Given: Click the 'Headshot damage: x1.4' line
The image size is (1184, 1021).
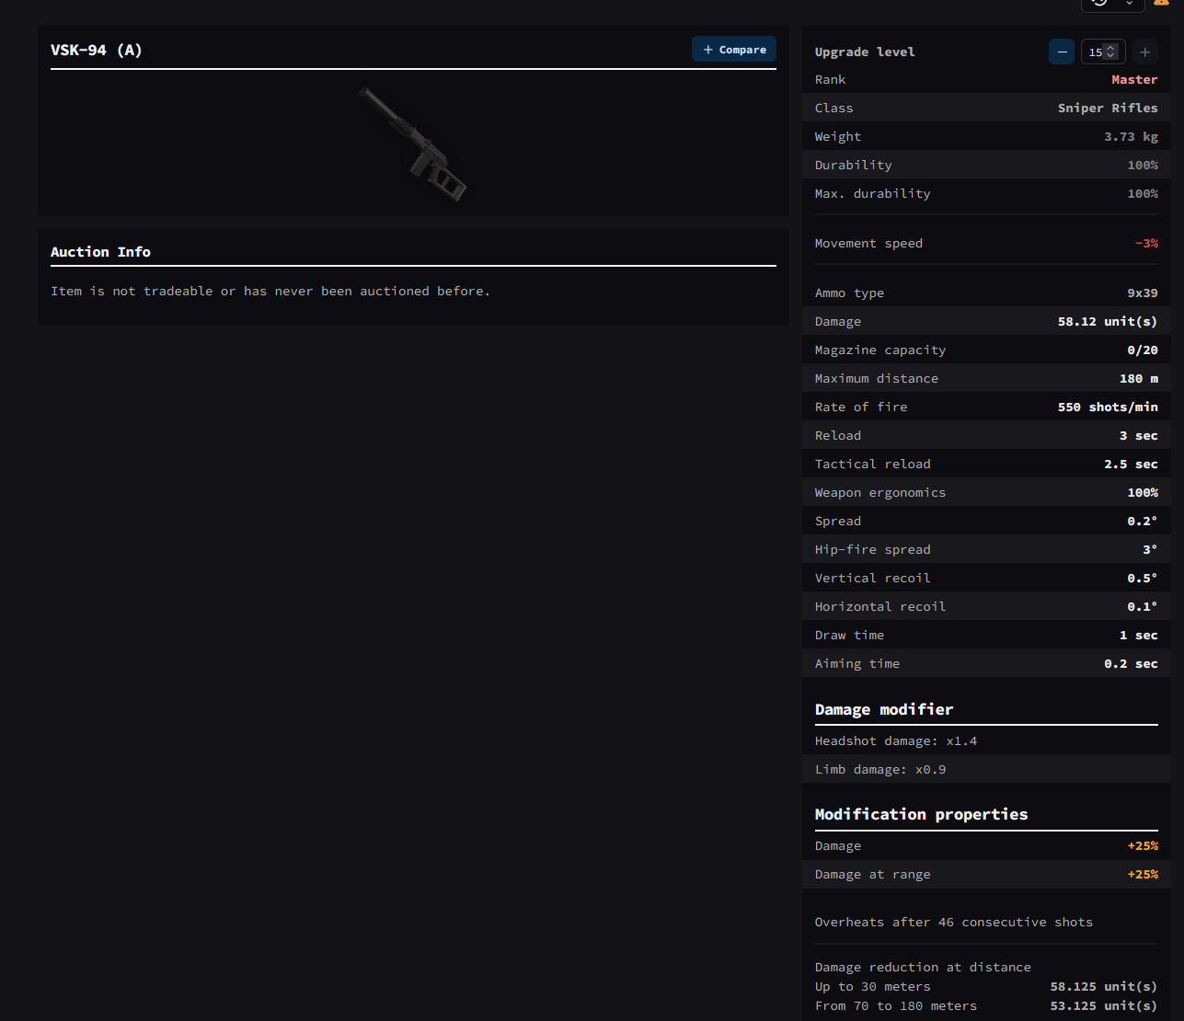Looking at the screenshot, I should 896,741.
